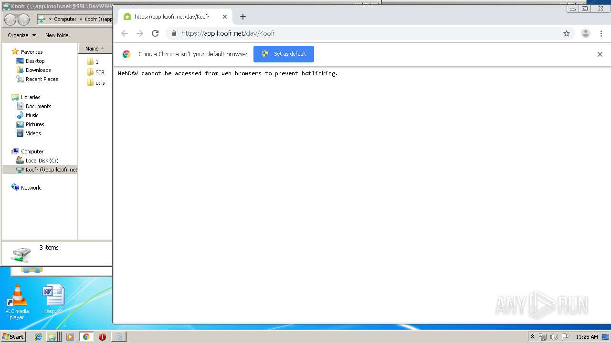Viewport: 611px width, 343px height.
Task: Open the Opera taskbar icon
Action: coord(102,337)
